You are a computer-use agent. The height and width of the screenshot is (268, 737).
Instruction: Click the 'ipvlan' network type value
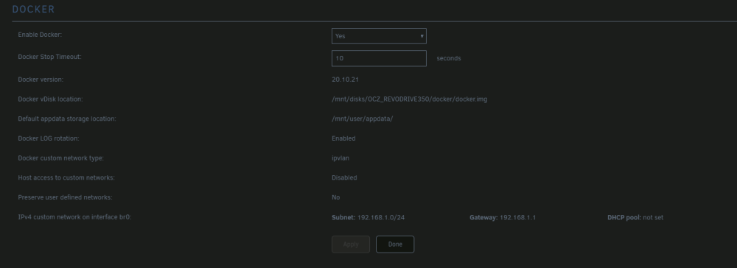click(340, 158)
